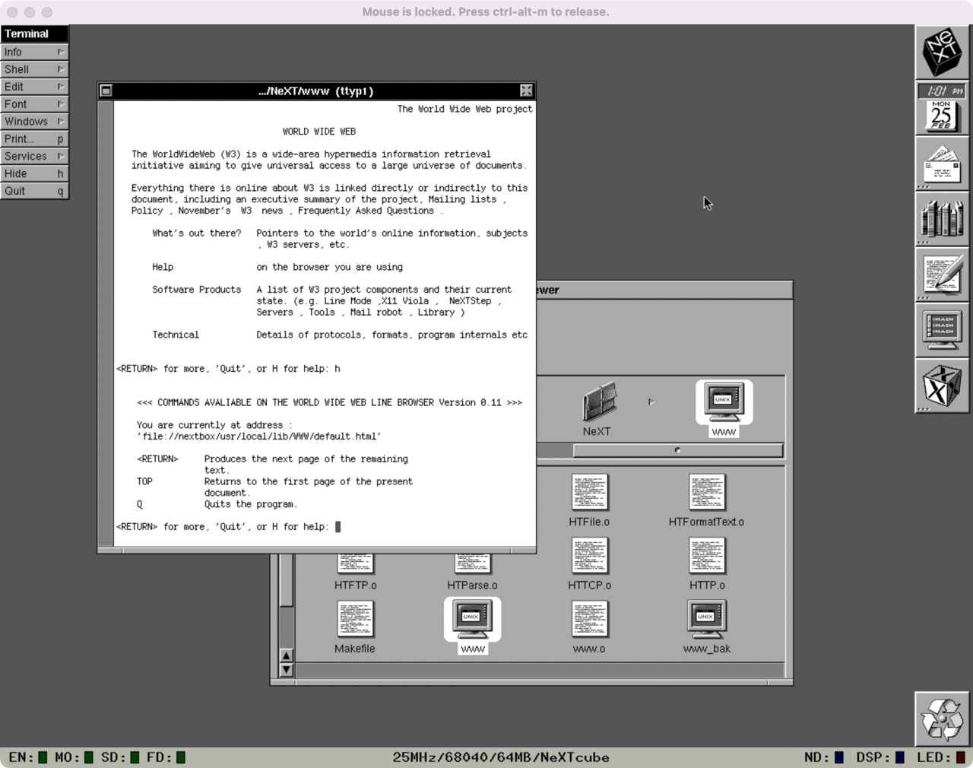Click the terminal window left scrollbar
The height and width of the screenshot is (768, 973).
click(x=106, y=322)
